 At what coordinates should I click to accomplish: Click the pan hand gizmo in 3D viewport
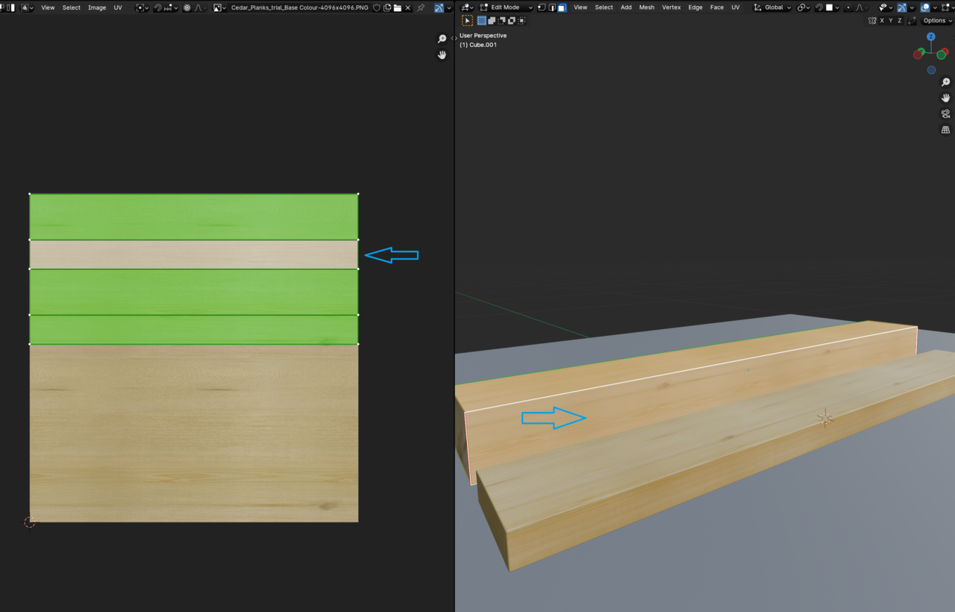[945, 98]
